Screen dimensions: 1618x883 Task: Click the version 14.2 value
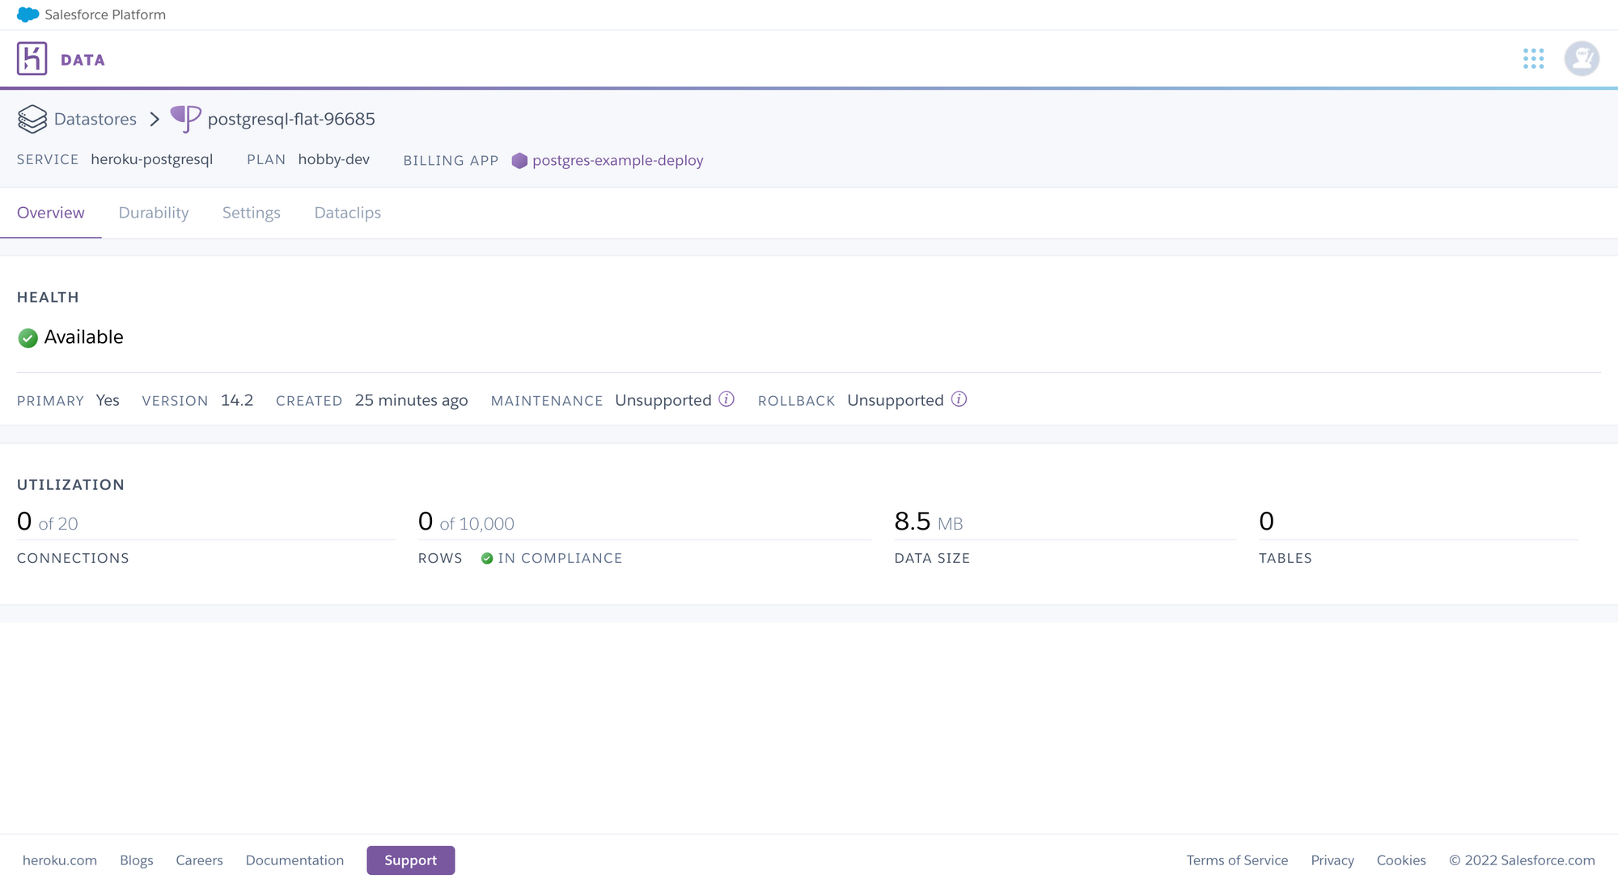pyautogui.click(x=237, y=400)
